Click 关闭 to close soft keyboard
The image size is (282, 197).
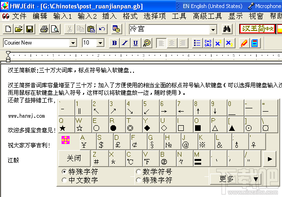tap(74, 159)
